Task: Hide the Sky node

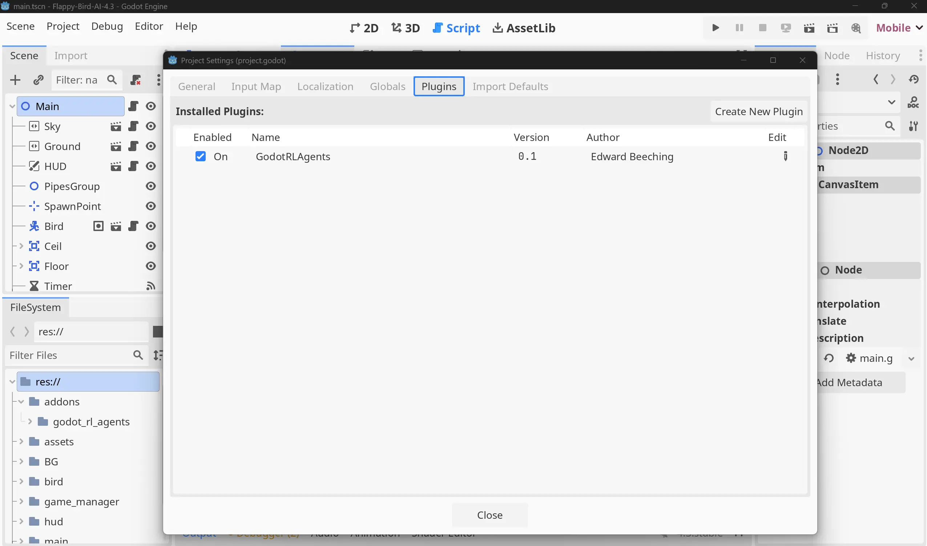Action: tap(150, 126)
